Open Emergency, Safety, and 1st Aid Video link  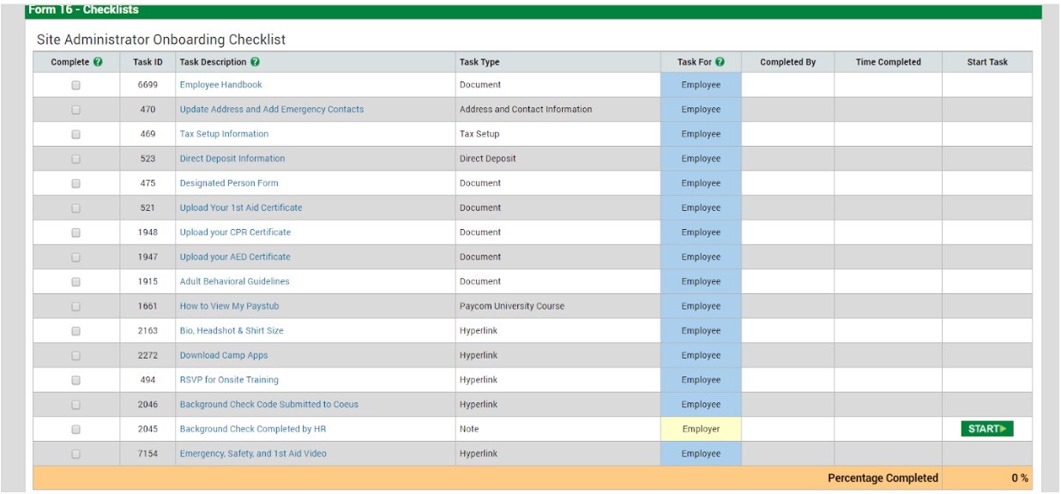(x=253, y=453)
